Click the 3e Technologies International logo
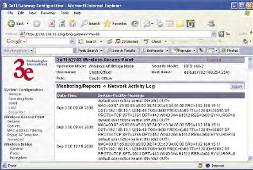 [x=30, y=69]
